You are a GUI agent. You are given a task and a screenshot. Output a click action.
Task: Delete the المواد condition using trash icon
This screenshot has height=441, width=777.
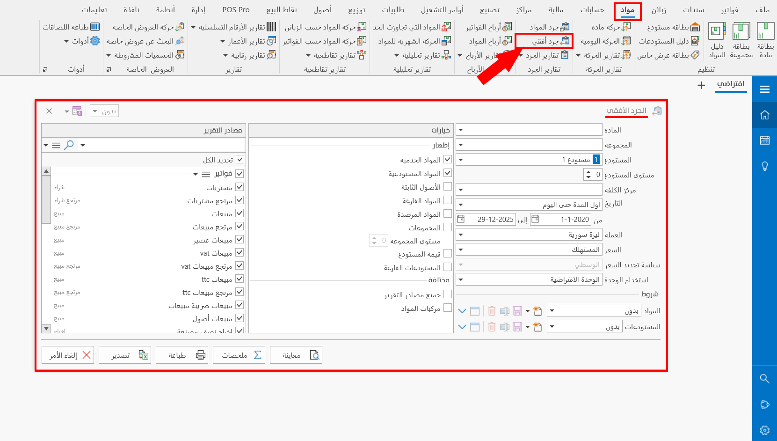point(492,310)
